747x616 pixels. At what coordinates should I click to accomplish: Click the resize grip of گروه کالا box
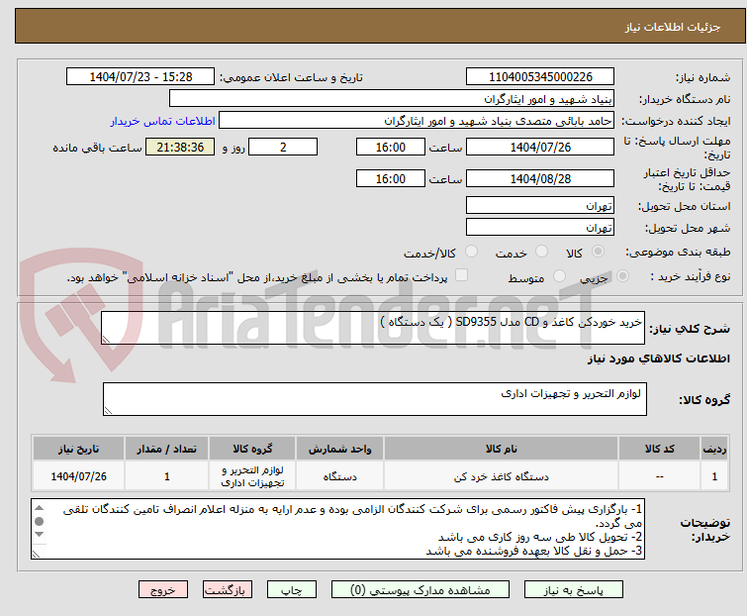point(108,411)
